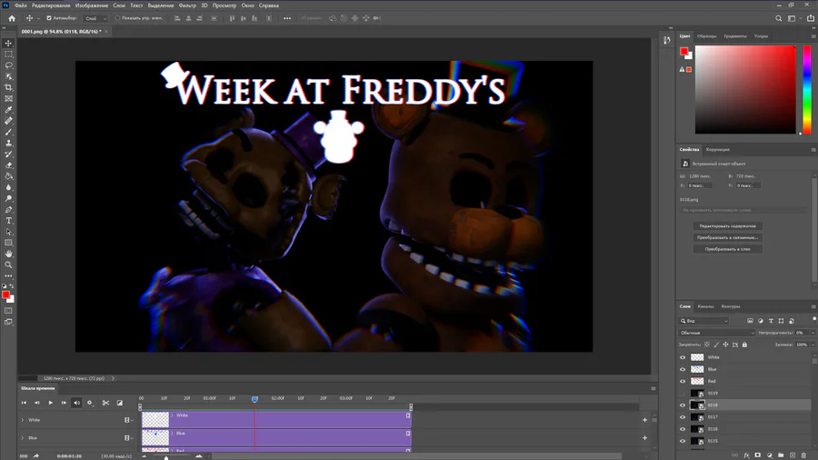Switch to the Коррекция tab

click(718, 150)
